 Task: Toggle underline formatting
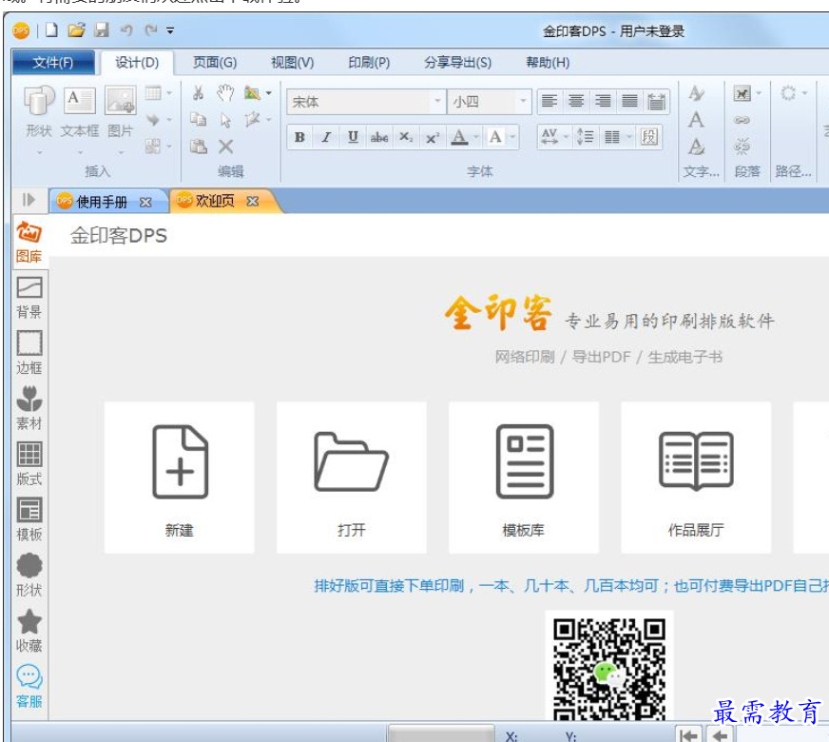[x=353, y=138]
